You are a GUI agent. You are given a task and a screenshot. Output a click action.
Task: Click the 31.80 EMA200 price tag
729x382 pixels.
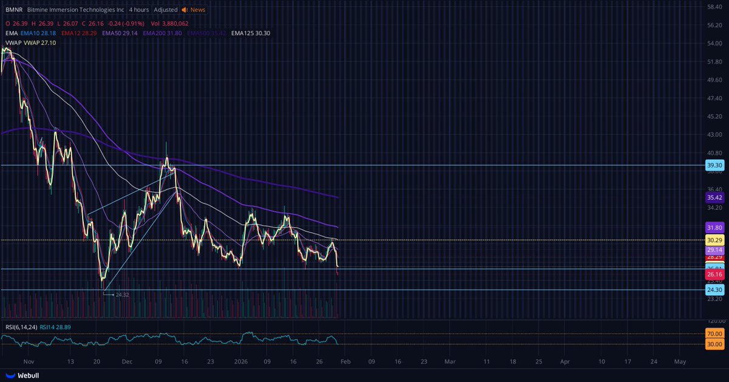[714, 227]
